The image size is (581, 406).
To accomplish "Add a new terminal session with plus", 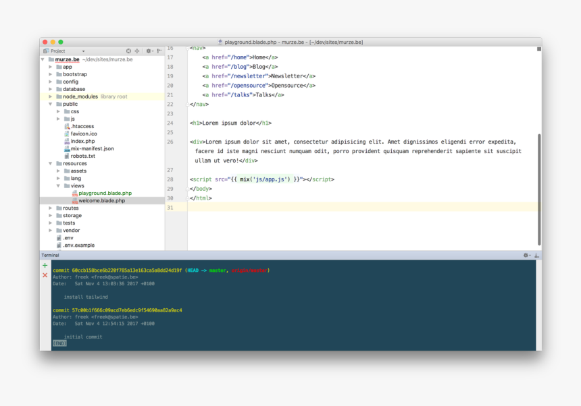I will [x=45, y=266].
